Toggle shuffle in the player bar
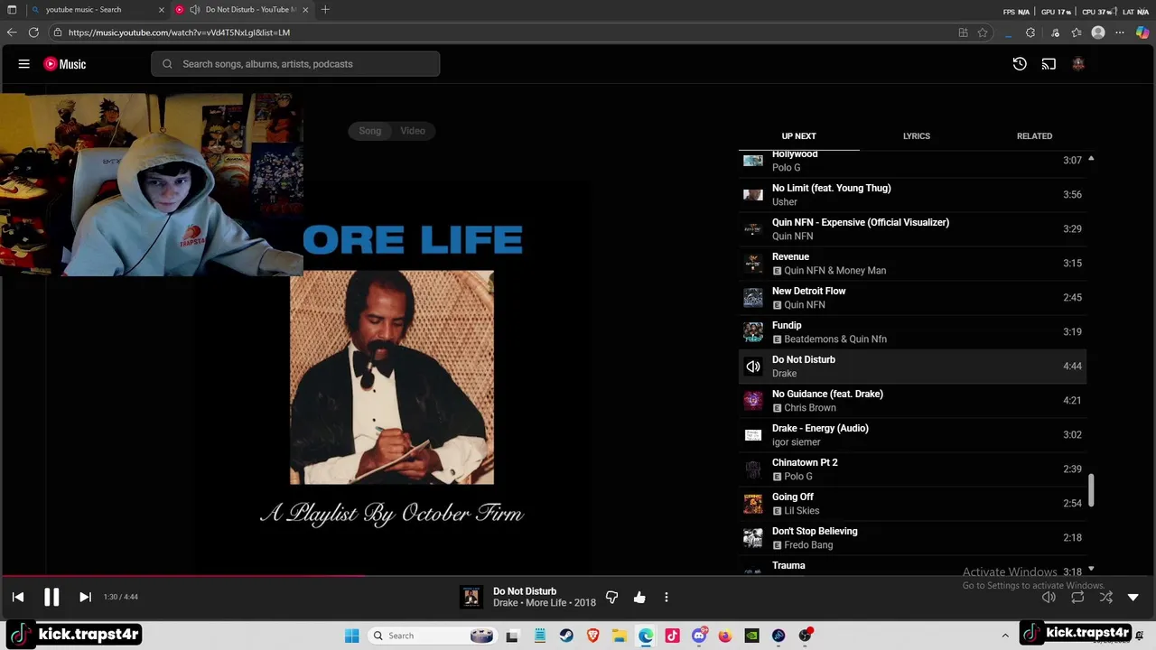1156x650 pixels. pyautogui.click(x=1106, y=598)
